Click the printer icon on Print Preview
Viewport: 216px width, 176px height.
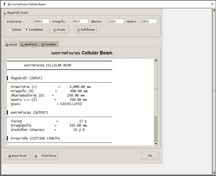[36, 156]
